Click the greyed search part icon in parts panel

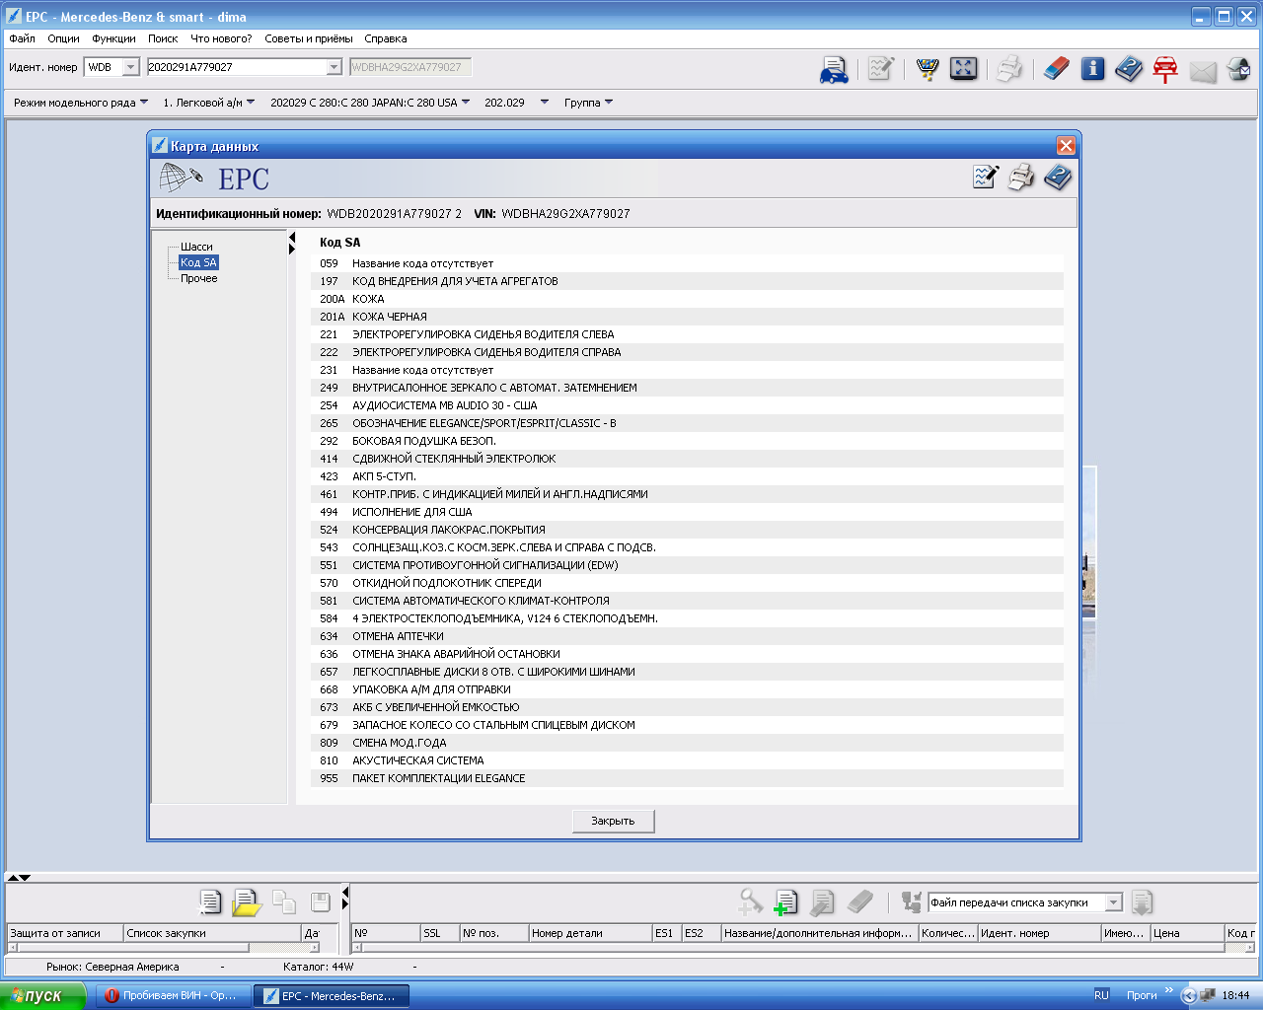tap(750, 902)
